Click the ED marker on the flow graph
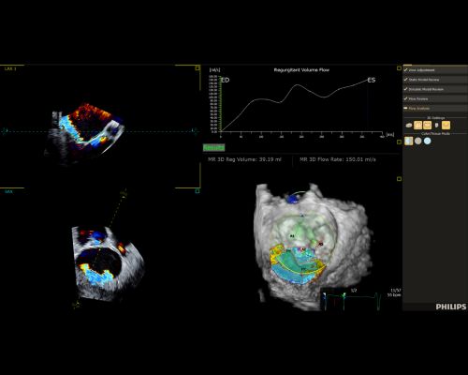 pos(226,81)
